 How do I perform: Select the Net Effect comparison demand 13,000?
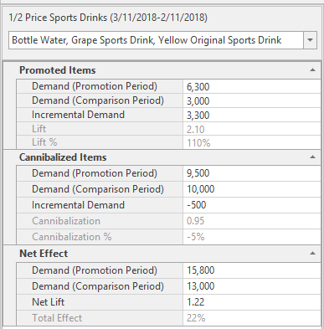tap(200, 286)
